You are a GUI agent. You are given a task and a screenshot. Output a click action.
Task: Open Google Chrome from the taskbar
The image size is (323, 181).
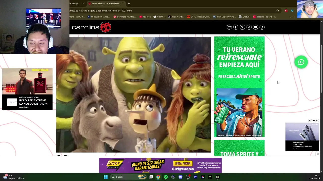[158, 177]
